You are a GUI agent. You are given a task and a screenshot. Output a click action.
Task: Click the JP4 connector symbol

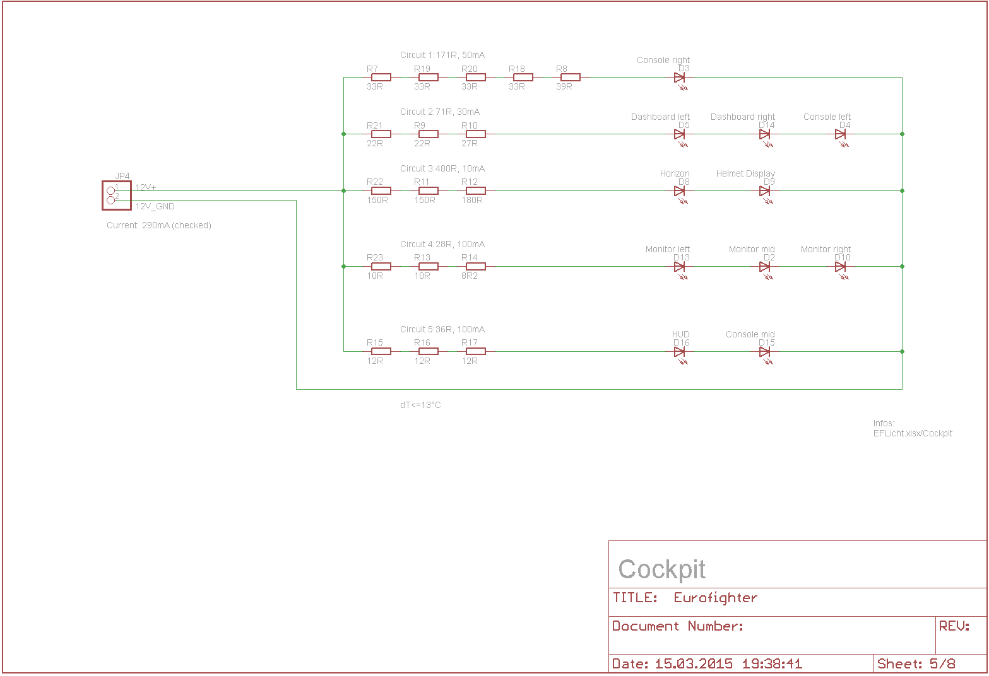click(x=117, y=195)
